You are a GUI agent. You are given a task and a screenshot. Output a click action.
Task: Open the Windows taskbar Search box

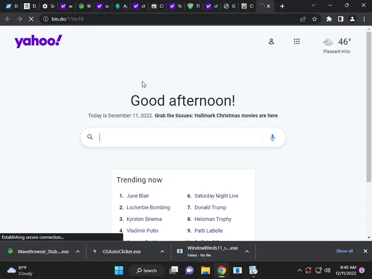point(146,270)
